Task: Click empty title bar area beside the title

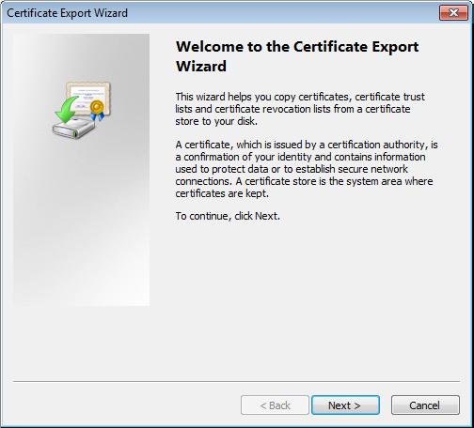Action: [282, 13]
